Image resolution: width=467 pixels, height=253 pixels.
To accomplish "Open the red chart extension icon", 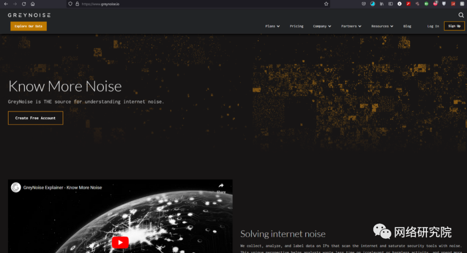I will [453, 4].
